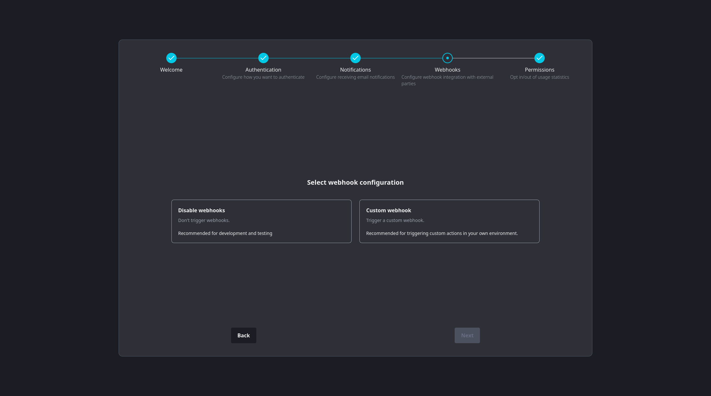This screenshot has height=396, width=711.
Task: Go to the Notifications step label
Action: tap(355, 70)
